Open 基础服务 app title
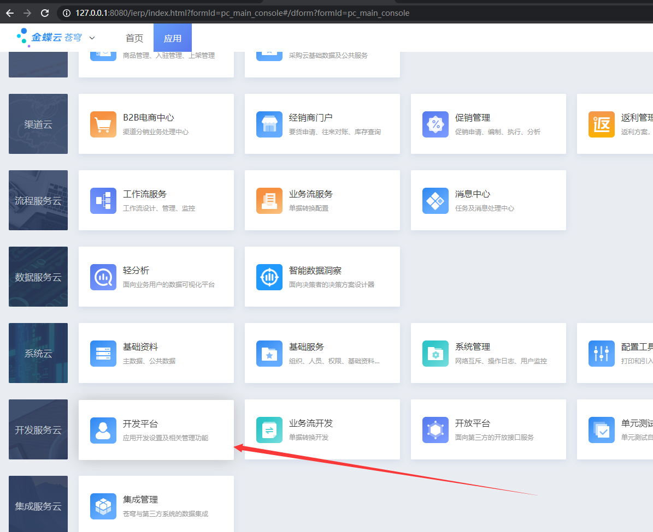The height and width of the screenshot is (532, 653). tap(307, 347)
